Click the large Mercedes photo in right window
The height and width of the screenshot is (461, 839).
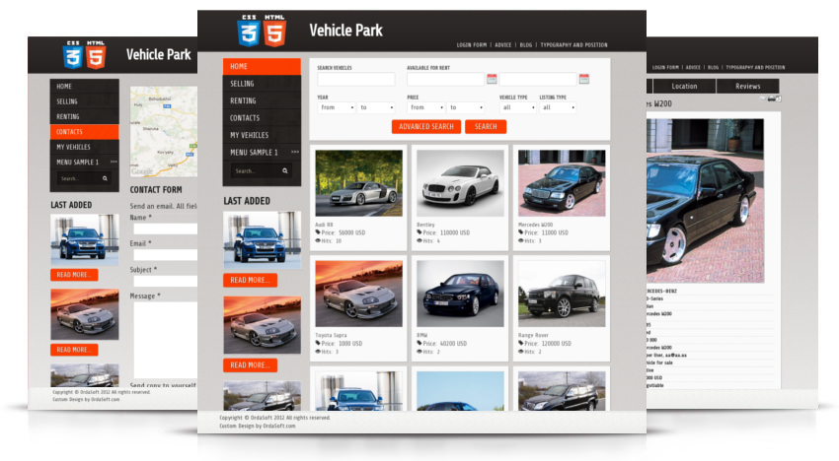click(x=705, y=201)
